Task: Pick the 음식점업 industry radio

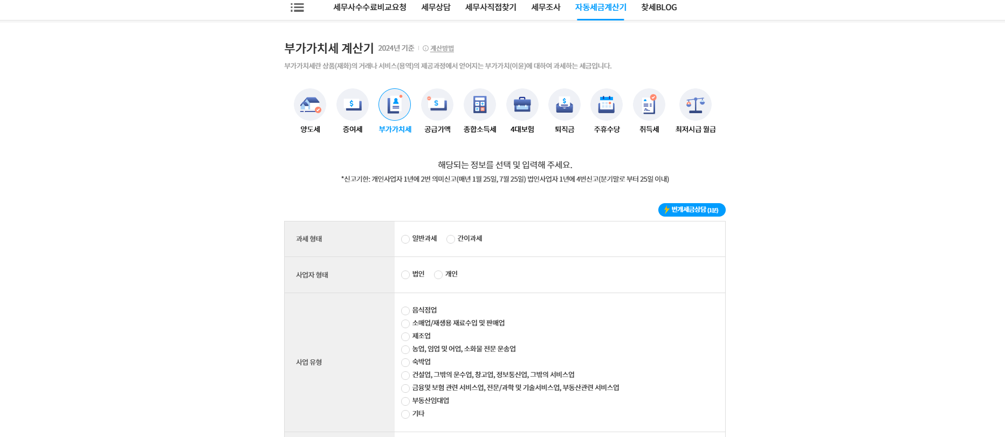Action: (x=405, y=311)
